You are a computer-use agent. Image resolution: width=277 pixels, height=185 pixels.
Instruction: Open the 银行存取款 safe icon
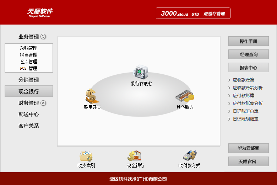141,72
